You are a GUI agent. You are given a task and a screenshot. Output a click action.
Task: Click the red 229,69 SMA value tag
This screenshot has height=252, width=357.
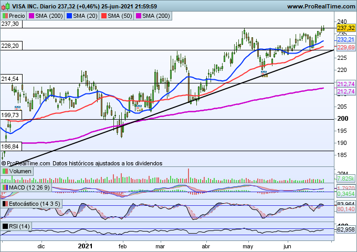(345, 47)
